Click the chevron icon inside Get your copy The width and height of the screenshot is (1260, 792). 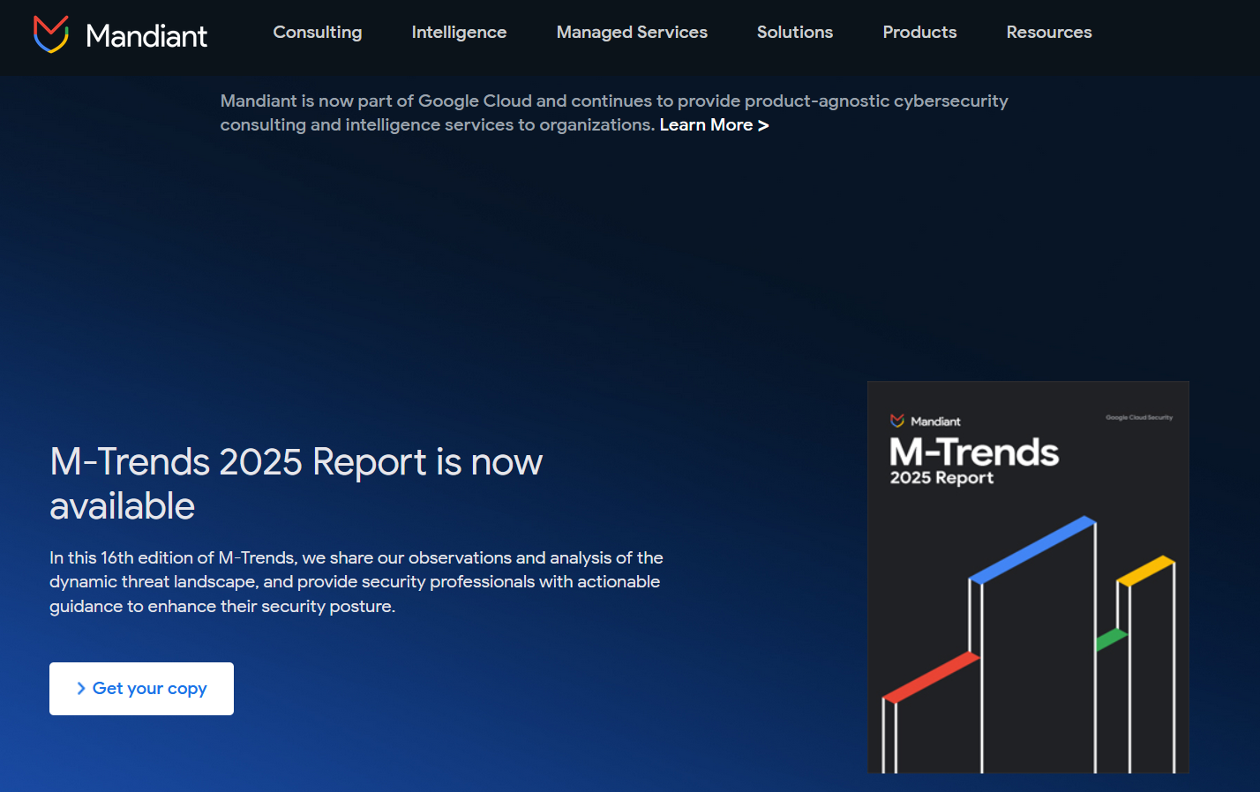click(81, 689)
